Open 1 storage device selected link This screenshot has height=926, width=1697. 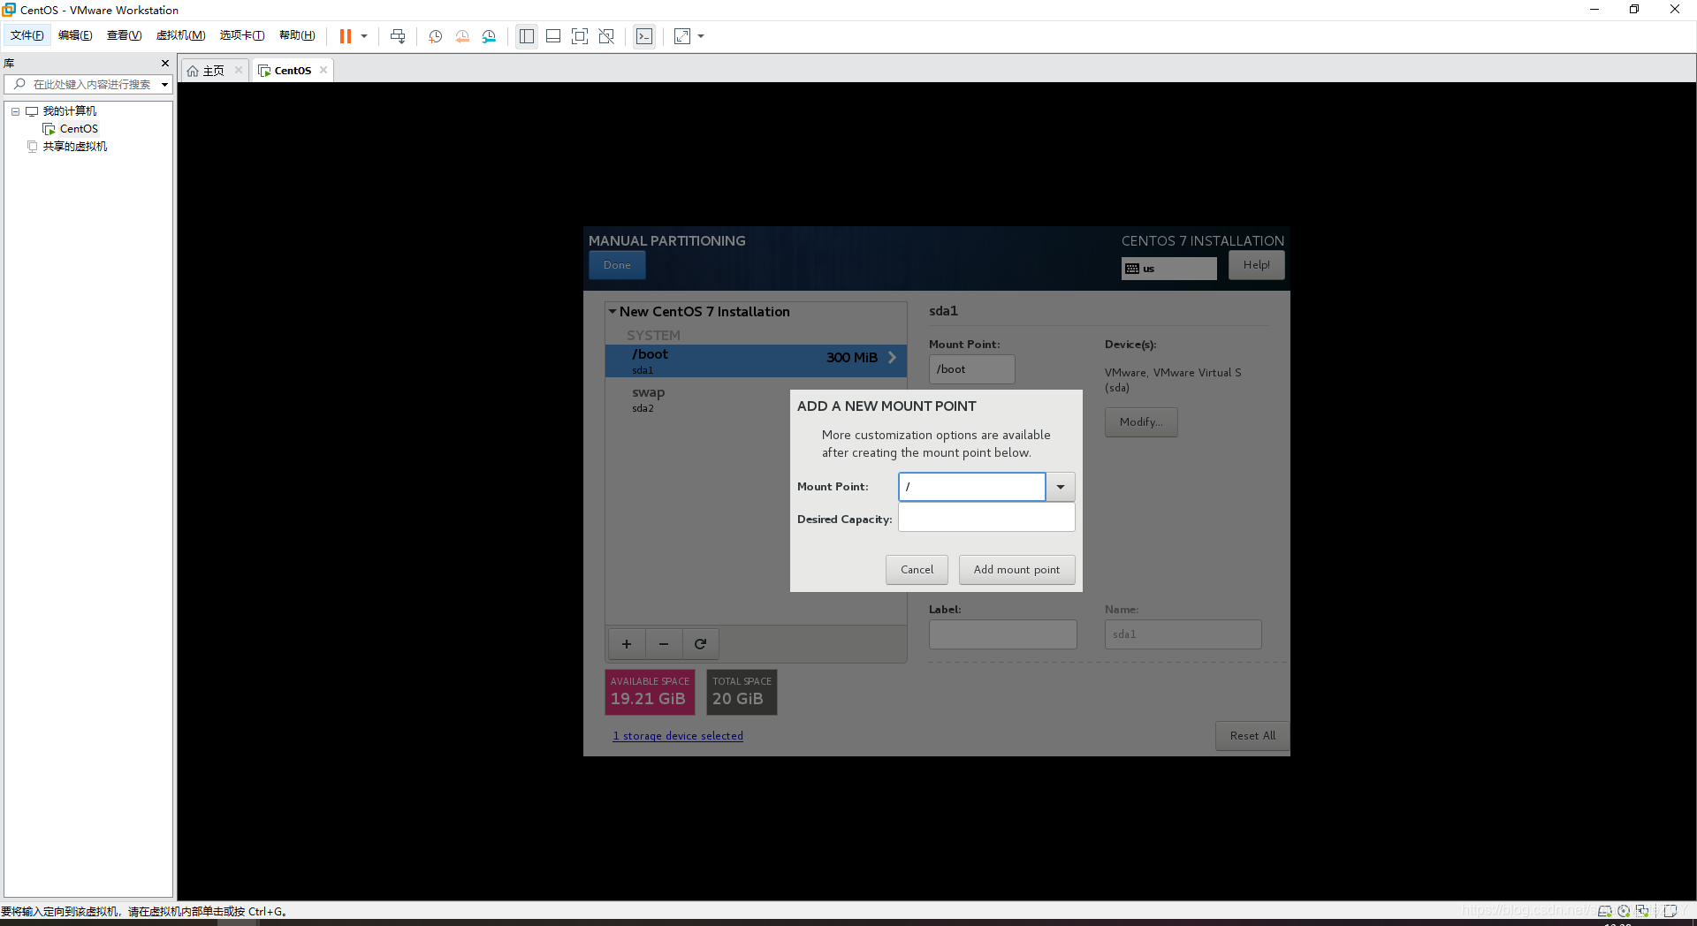coord(678,736)
